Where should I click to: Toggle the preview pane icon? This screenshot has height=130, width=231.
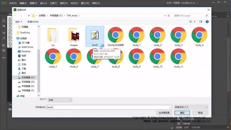201,22
